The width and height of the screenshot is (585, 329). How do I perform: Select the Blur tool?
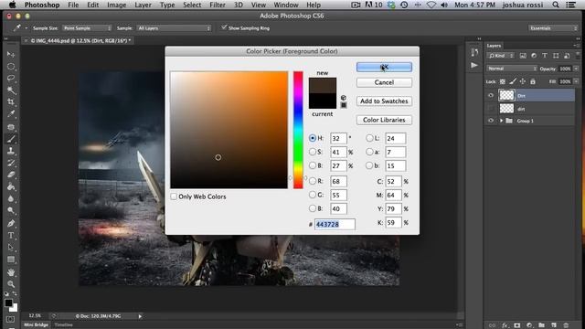click(11, 199)
